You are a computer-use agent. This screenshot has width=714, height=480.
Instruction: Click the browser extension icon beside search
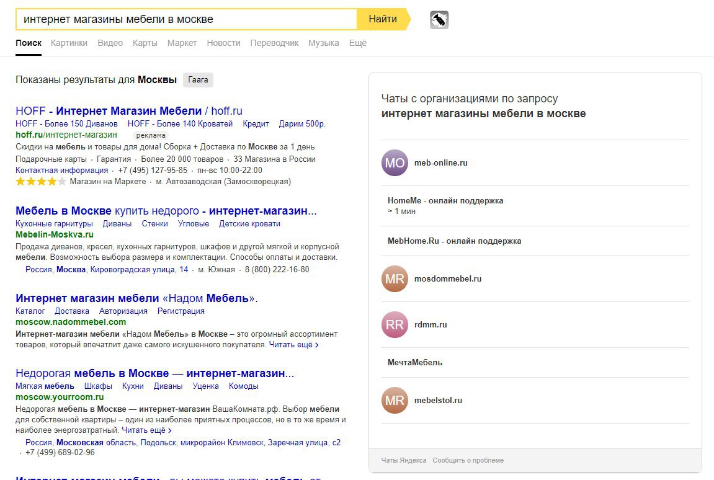[439, 20]
